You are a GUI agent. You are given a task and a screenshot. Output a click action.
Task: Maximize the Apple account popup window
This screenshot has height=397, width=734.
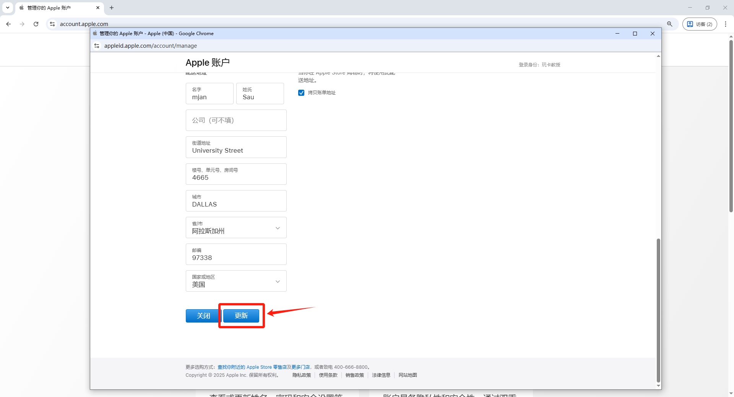click(x=635, y=34)
